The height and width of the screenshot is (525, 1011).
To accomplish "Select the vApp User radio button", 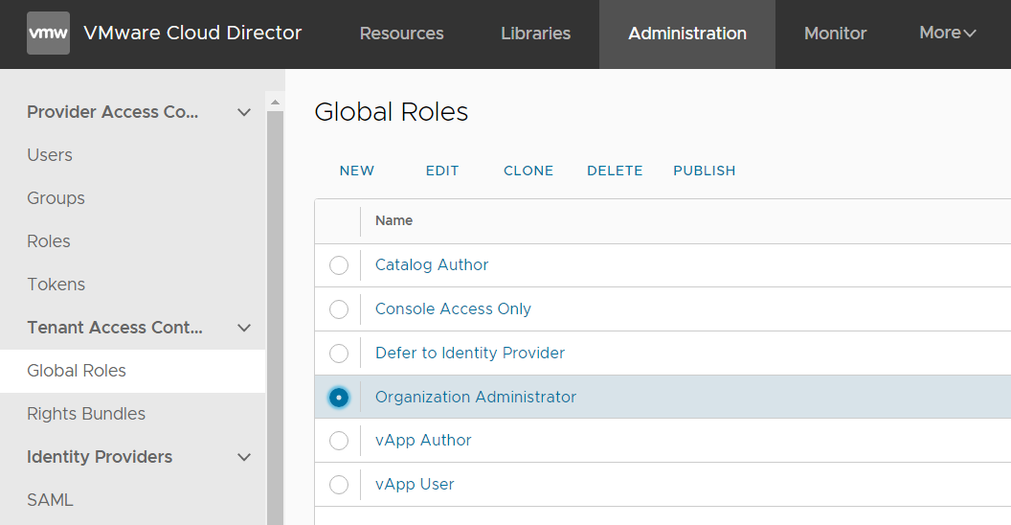I will click(x=339, y=485).
